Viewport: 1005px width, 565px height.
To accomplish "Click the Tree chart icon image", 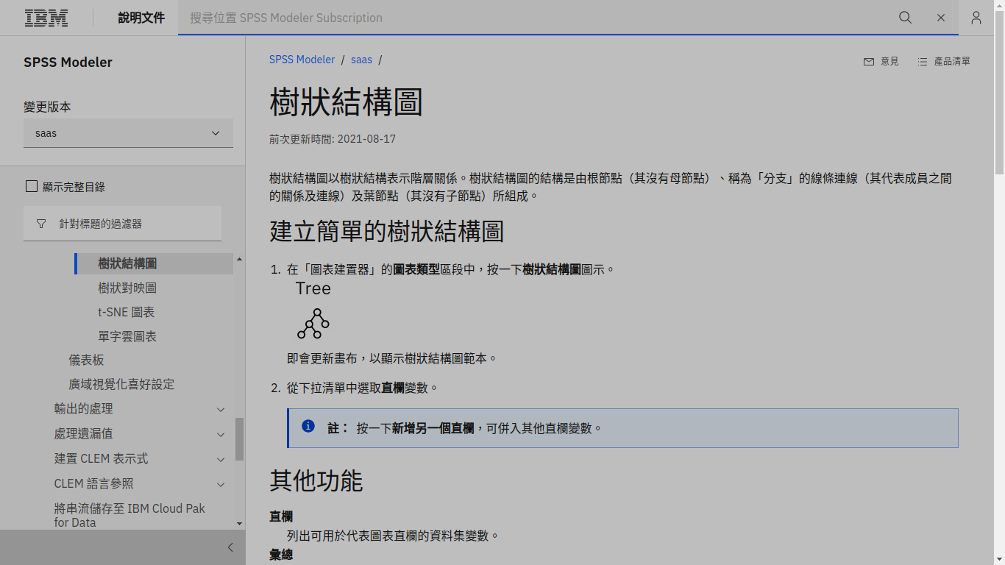I will pos(313,323).
